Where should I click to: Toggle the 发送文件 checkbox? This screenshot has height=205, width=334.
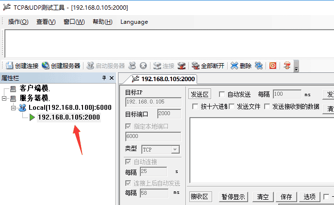click(x=232, y=106)
